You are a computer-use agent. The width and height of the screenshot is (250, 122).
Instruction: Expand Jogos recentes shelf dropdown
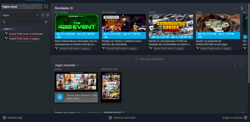[78, 65]
